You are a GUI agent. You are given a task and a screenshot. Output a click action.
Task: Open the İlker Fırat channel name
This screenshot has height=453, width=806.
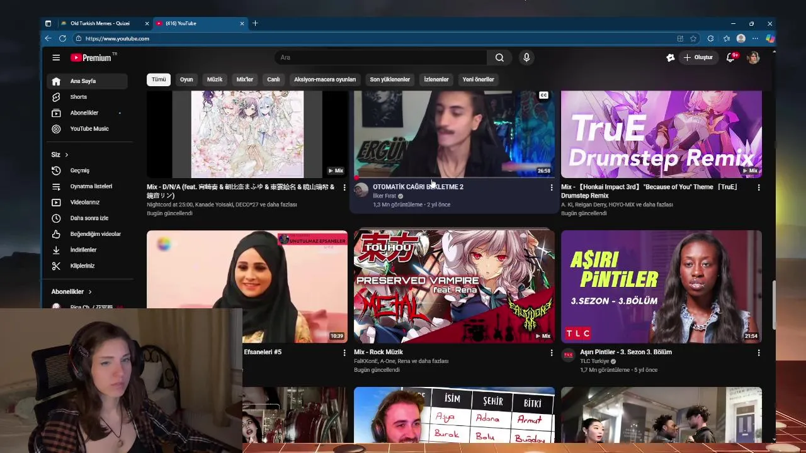pos(384,196)
